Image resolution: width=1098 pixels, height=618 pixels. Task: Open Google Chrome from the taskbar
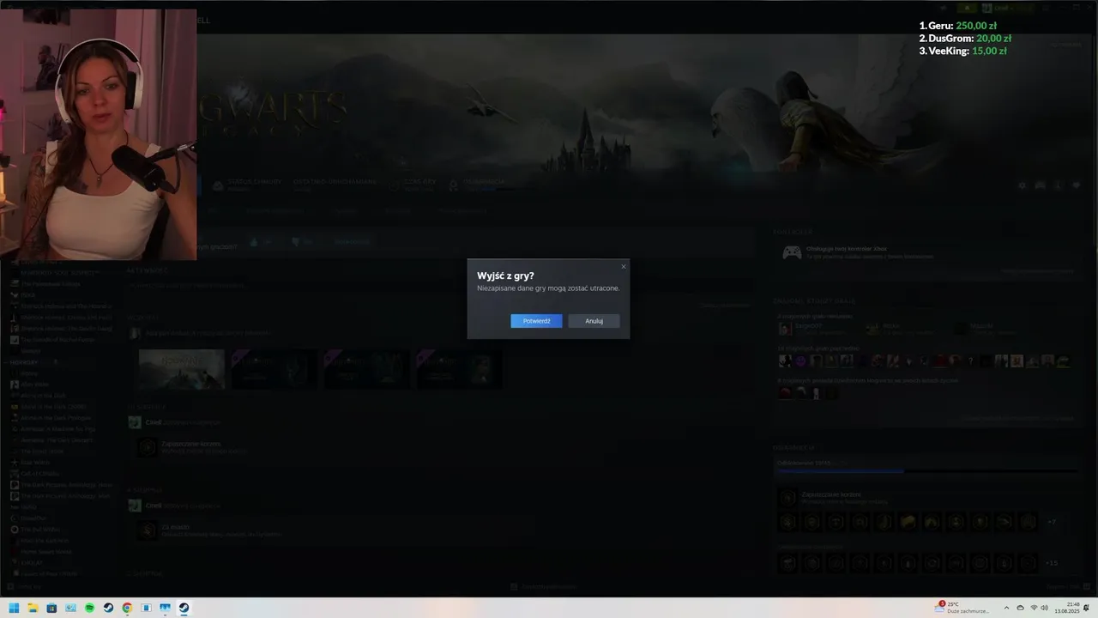[x=127, y=608]
